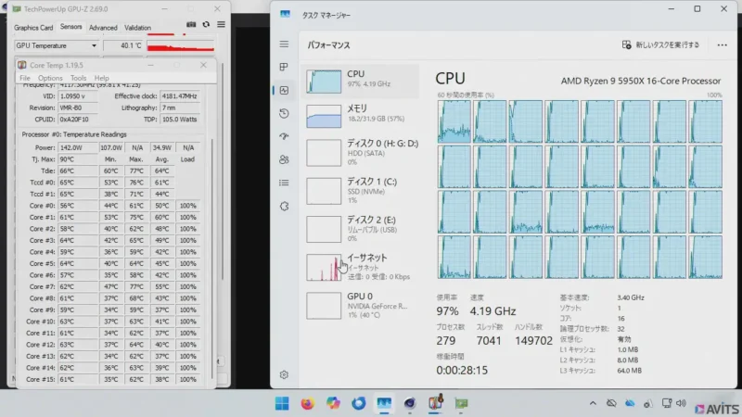Open Users icon in Task Manager sidebar
Screen dimensions: 742x417
(284, 159)
